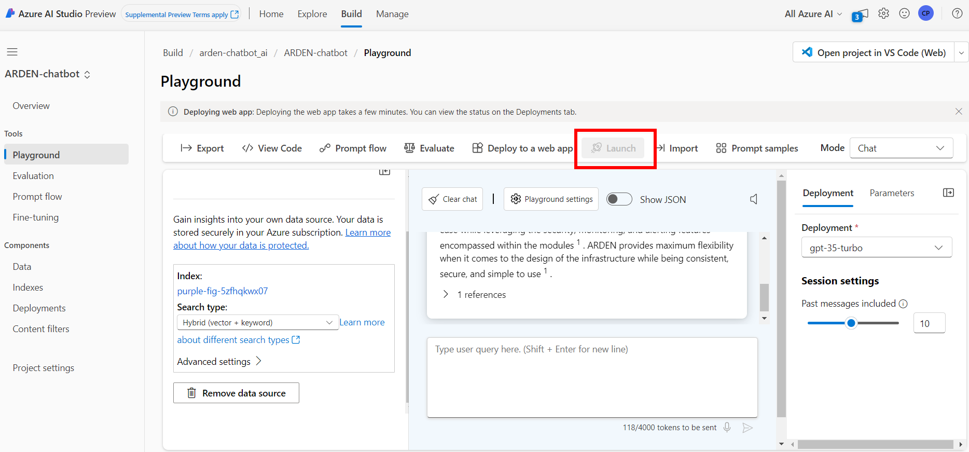
Task: Switch to the Parameters tab
Action: coord(892,193)
